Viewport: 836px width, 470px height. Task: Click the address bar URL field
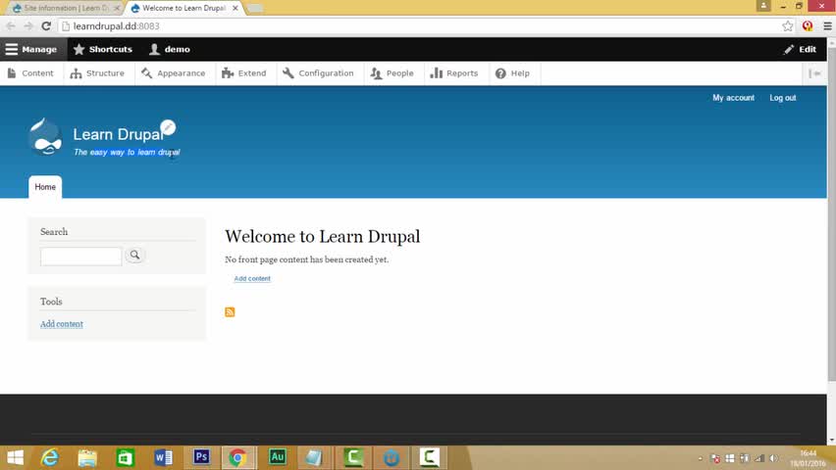coord(421,26)
